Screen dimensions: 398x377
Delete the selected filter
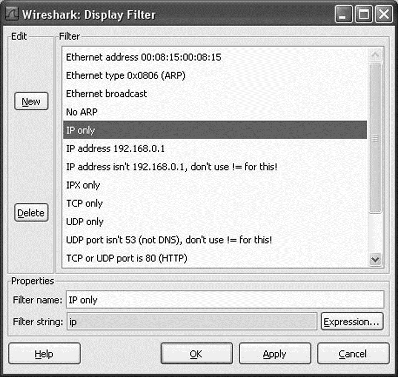(31, 213)
